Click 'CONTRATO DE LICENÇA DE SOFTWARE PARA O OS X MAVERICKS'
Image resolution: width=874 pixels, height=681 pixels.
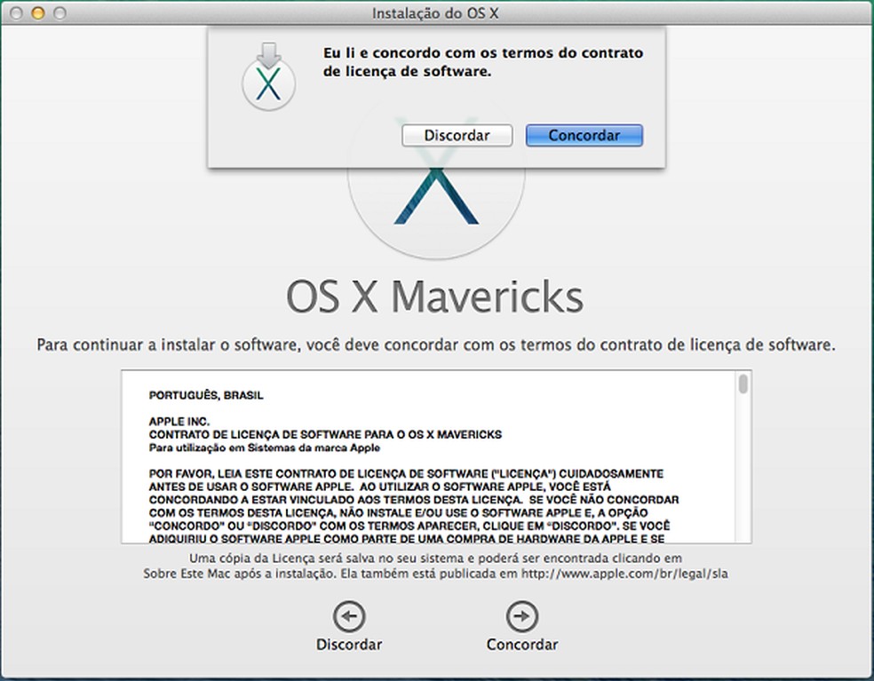(325, 435)
